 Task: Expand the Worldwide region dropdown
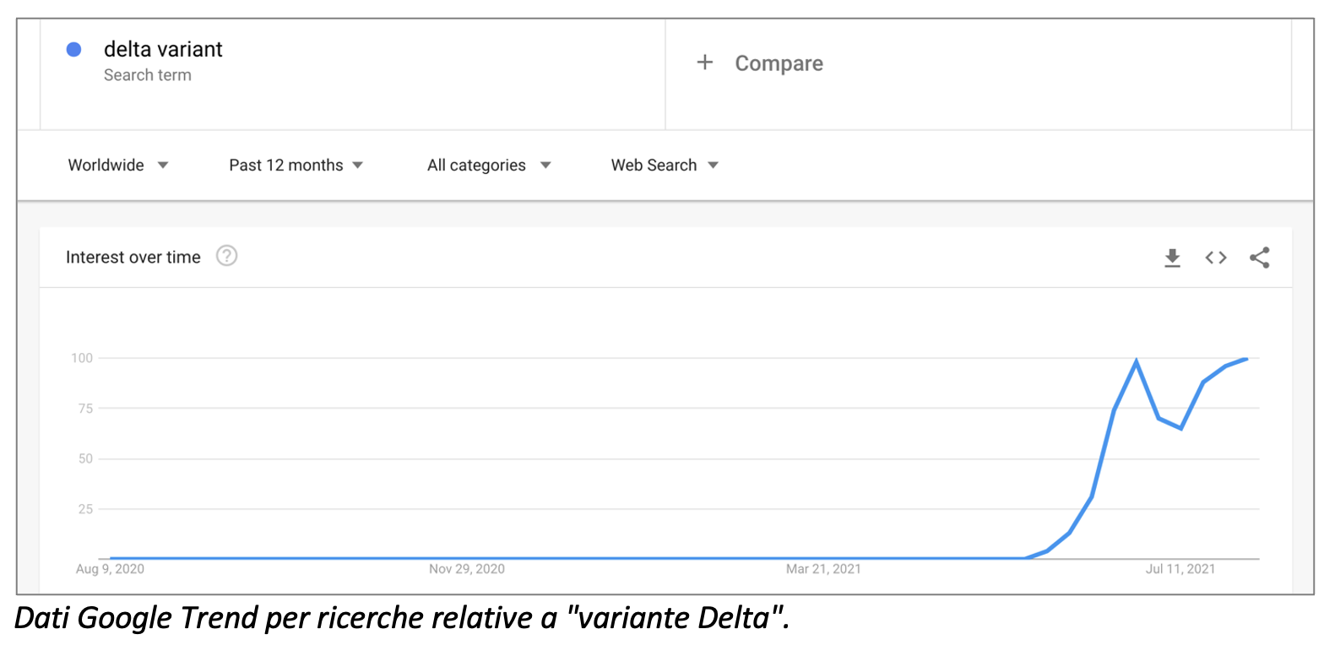[118, 165]
